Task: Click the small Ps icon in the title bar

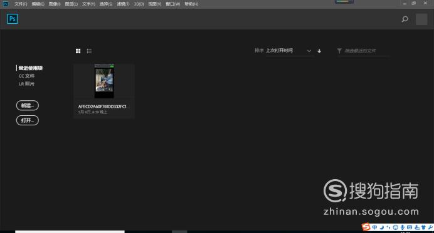Action: pyautogui.click(x=5, y=4)
